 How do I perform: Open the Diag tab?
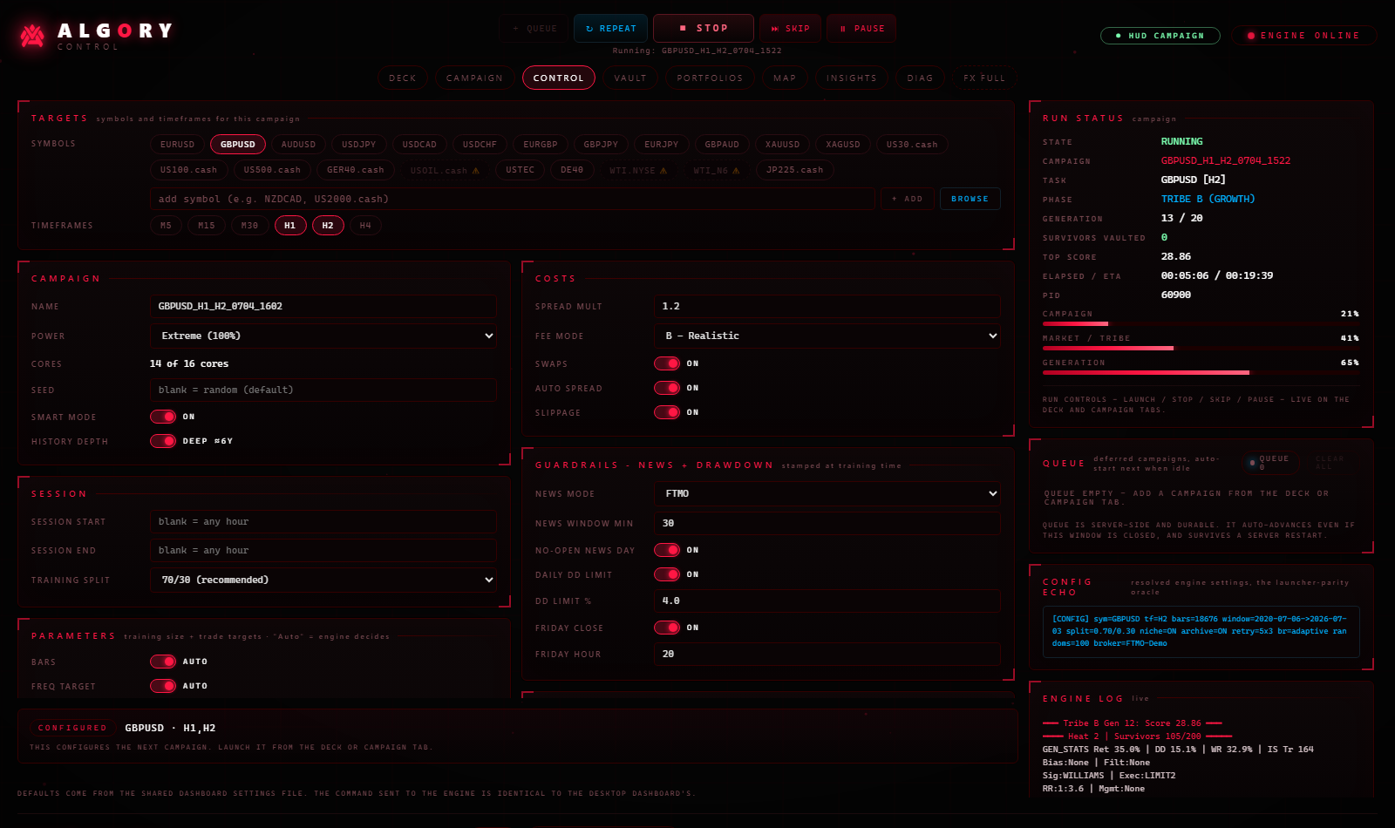pos(920,78)
